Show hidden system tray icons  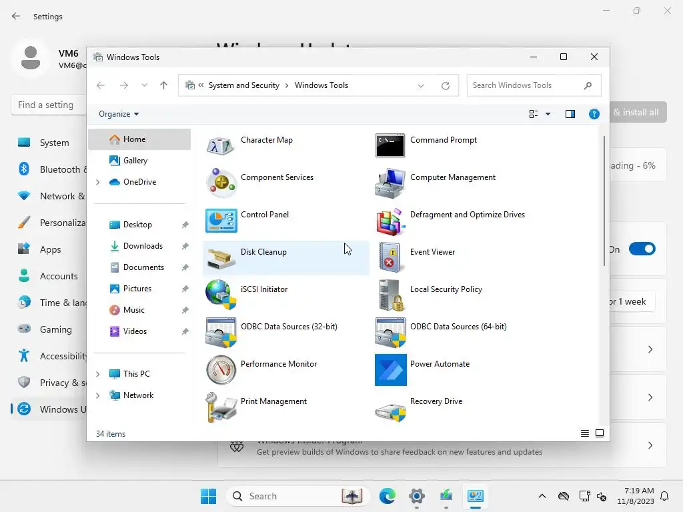pyautogui.click(x=542, y=496)
